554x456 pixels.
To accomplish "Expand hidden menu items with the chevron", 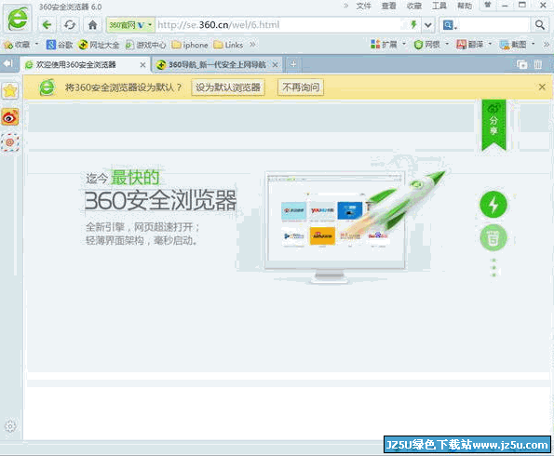I will (x=345, y=6).
